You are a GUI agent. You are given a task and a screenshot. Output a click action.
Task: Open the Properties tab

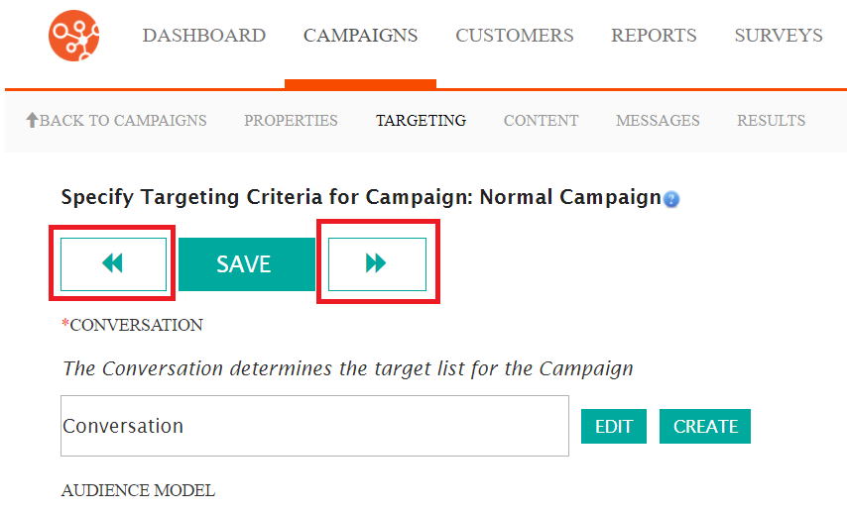[291, 121]
